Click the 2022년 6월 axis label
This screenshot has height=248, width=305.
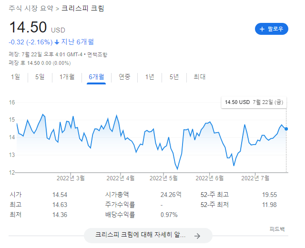[210, 178]
